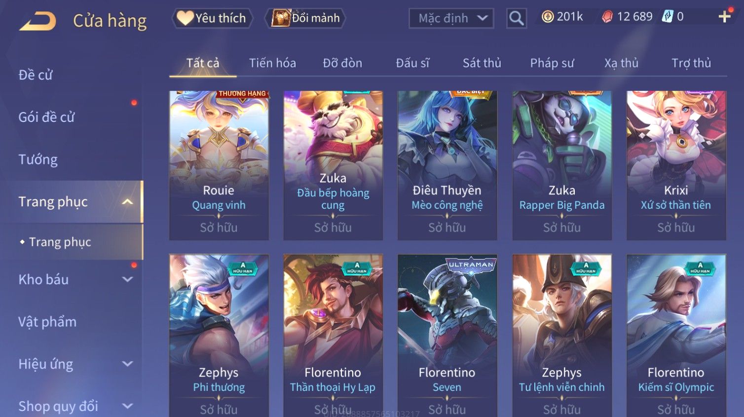Open the Tướng sidebar menu

(38, 159)
